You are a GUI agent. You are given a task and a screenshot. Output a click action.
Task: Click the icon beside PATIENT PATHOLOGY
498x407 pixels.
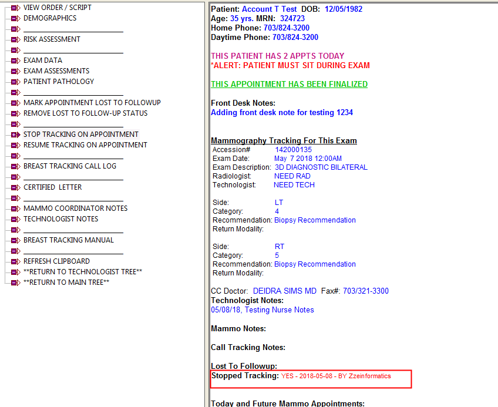[x=15, y=82]
